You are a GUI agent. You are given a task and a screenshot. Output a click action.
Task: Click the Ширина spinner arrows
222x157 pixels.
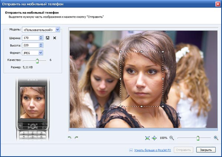(x=41, y=38)
